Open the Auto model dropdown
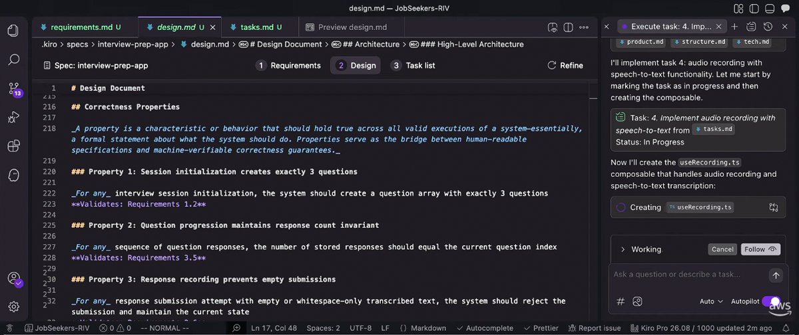 pyautogui.click(x=711, y=301)
